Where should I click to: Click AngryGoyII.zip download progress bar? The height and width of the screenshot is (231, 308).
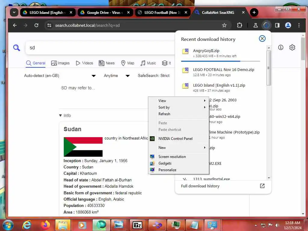pos(220,61)
